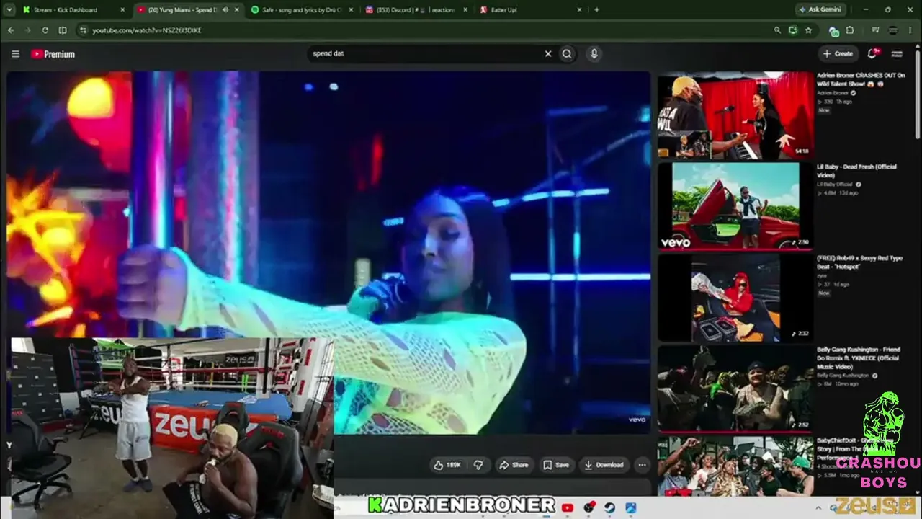Dislike the video
Image resolution: width=922 pixels, height=519 pixels.
click(x=478, y=465)
